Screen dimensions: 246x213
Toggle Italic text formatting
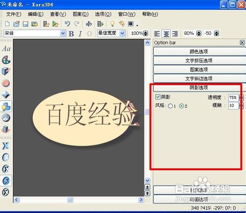tap(80, 33)
